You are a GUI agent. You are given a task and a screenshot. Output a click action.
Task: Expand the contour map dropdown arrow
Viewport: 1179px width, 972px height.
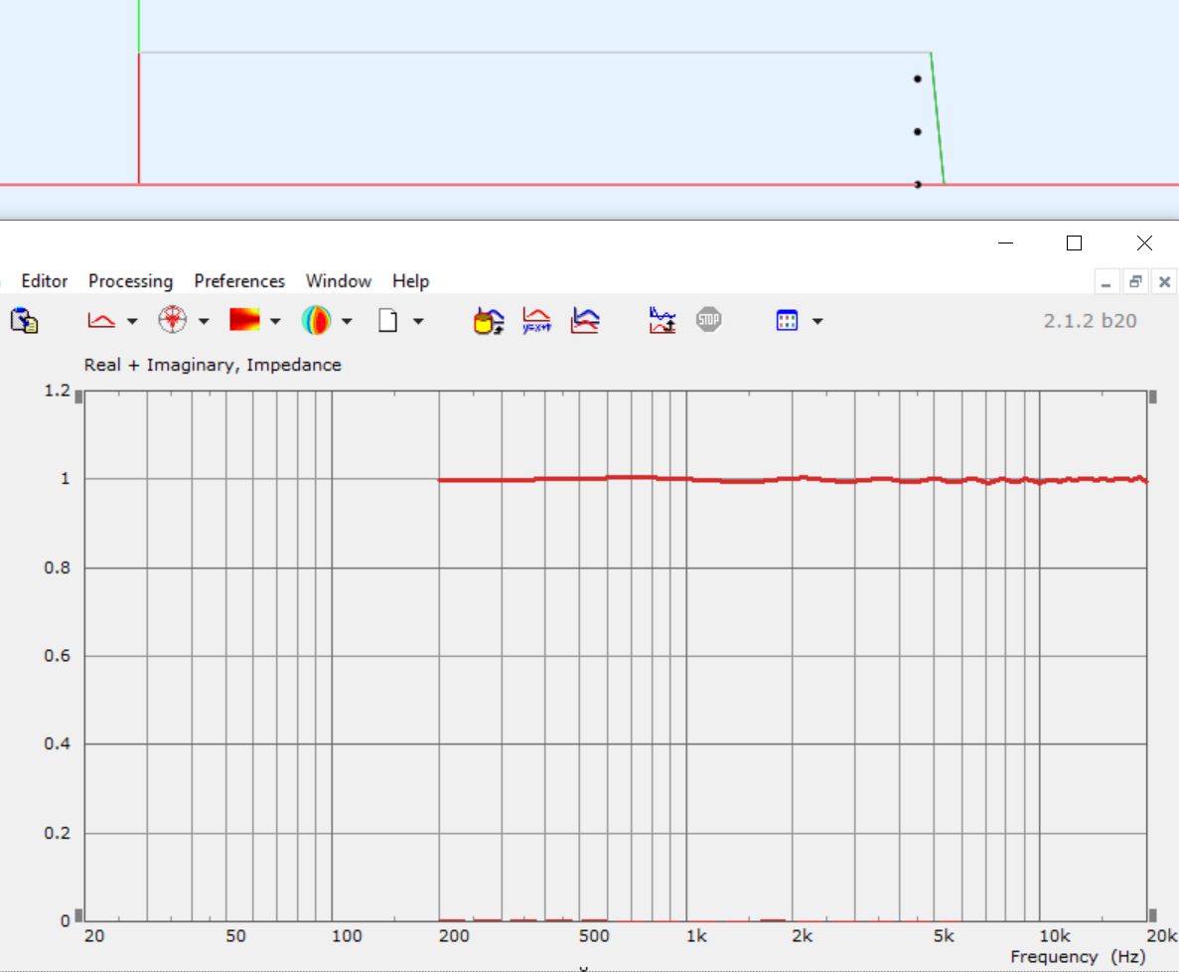(275, 321)
